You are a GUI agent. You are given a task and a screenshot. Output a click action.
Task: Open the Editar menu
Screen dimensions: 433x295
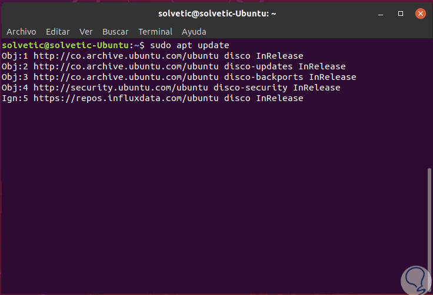[57, 32]
